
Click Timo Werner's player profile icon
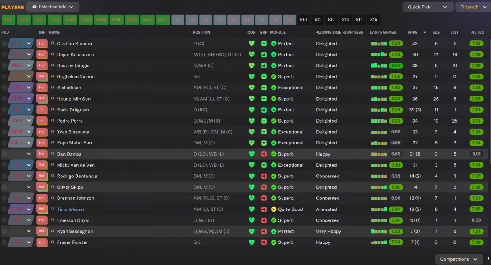[x=53, y=209]
